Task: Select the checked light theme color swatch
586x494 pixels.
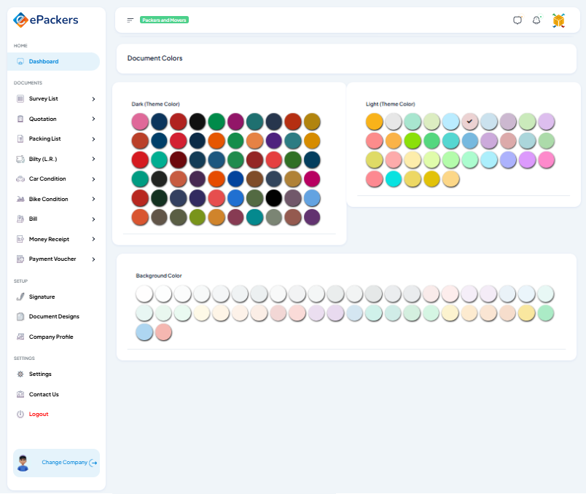Action: 470,121
